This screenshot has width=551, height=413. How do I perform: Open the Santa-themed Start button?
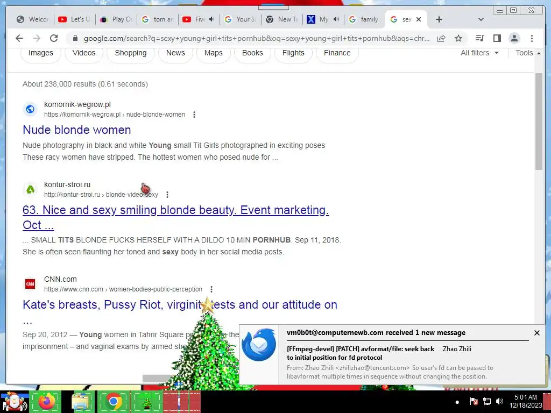(15, 402)
